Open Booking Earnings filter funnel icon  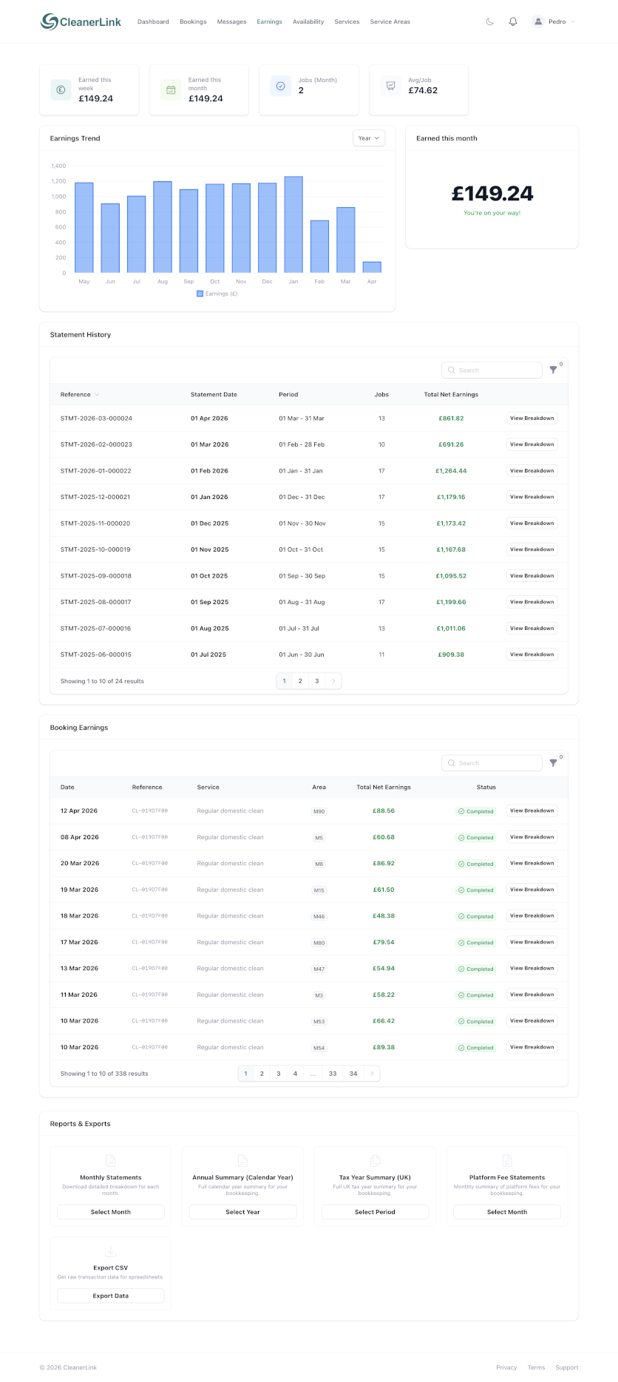click(554, 762)
